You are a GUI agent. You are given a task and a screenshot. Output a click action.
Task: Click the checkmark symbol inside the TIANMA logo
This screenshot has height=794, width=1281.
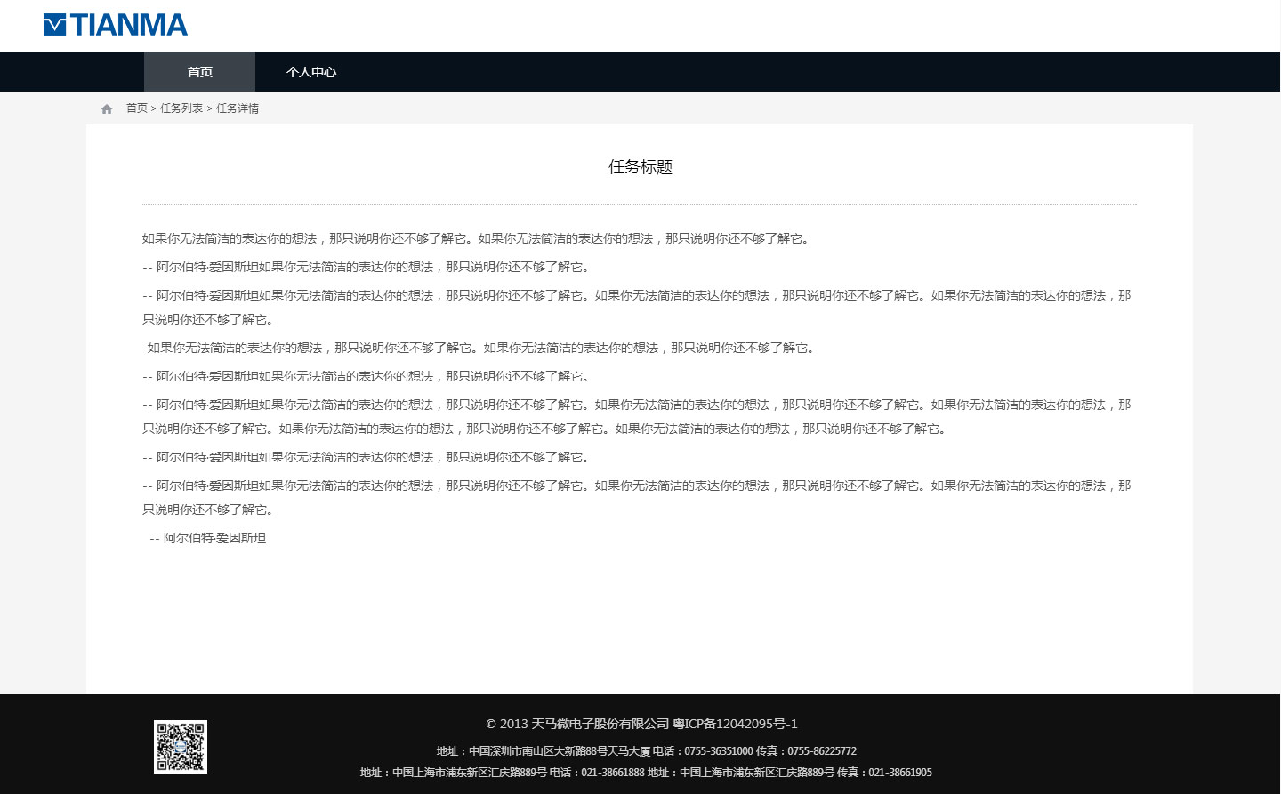tap(54, 24)
